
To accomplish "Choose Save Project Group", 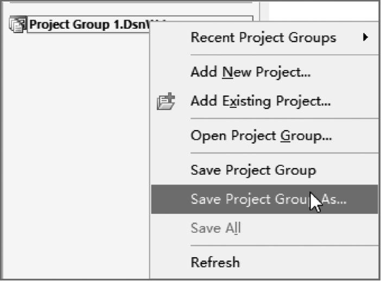I will pos(253,170).
